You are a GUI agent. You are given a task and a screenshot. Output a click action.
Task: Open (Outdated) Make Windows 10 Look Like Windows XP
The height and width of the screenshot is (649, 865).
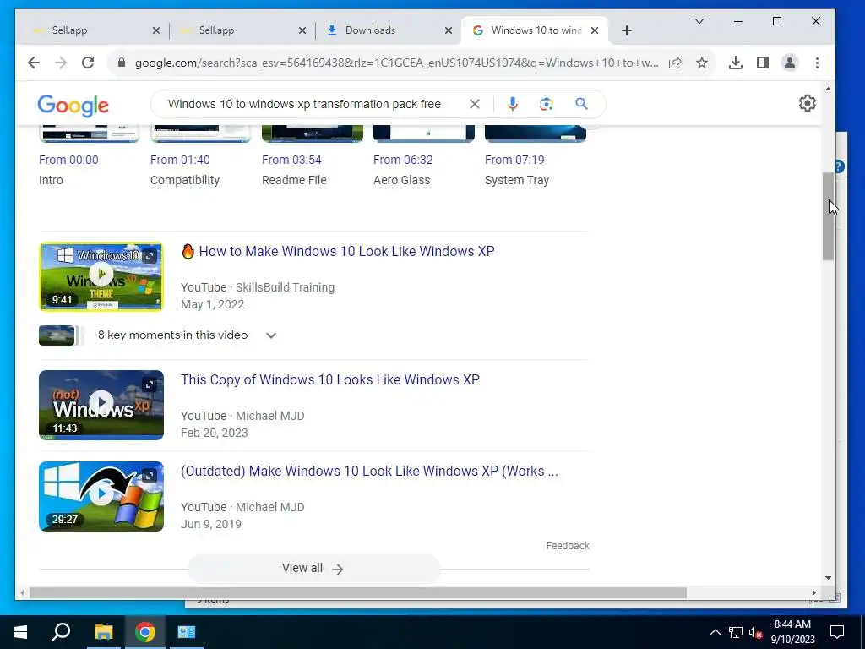[x=369, y=471]
